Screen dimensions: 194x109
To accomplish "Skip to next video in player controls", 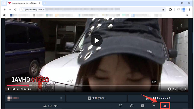I will click(x=14, y=89).
